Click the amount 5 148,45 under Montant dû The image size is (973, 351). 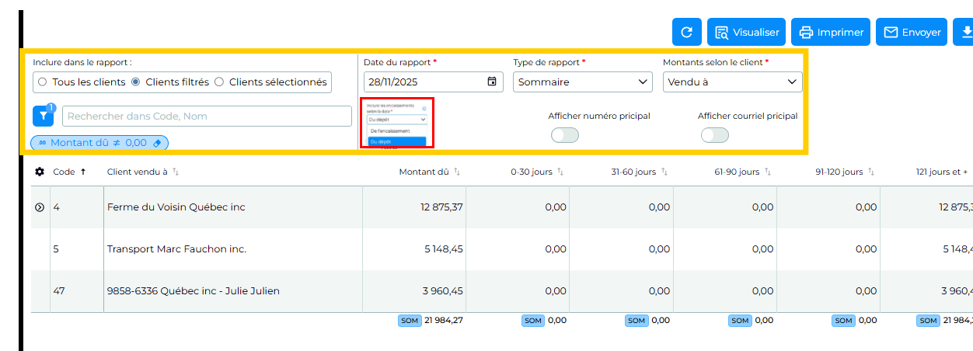pyautogui.click(x=444, y=249)
